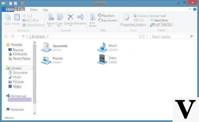
Task: Open the recent locations dropdown arrow
Action: click(18, 37)
